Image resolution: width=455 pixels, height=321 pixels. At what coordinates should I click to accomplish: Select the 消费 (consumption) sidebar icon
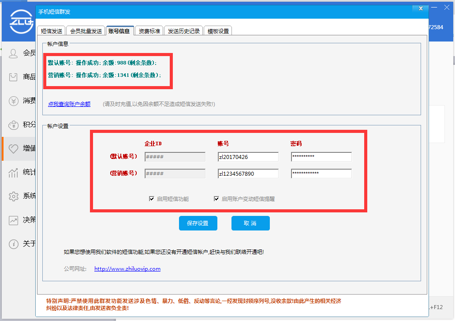click(13, 101)
